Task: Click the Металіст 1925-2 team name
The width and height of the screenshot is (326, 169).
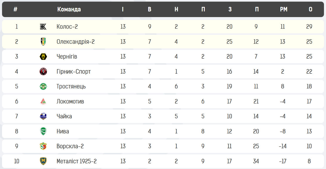Action: click(77, 161)
